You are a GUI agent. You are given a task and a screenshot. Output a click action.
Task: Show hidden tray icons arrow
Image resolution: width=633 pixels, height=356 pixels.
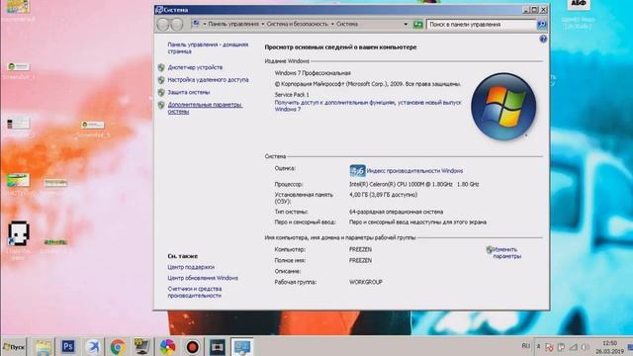(538, 347)
